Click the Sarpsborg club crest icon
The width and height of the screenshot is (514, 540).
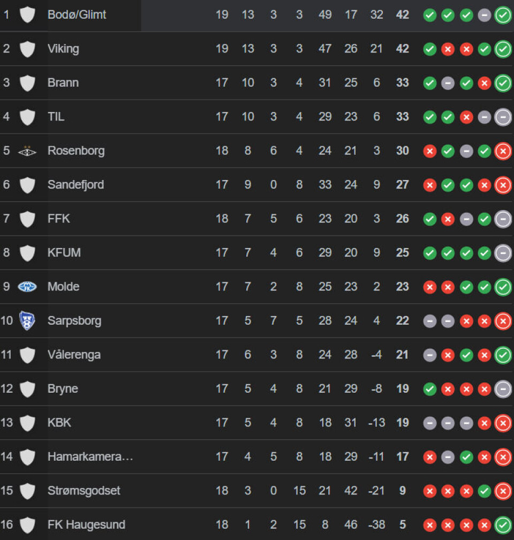(x=27, y=320)
